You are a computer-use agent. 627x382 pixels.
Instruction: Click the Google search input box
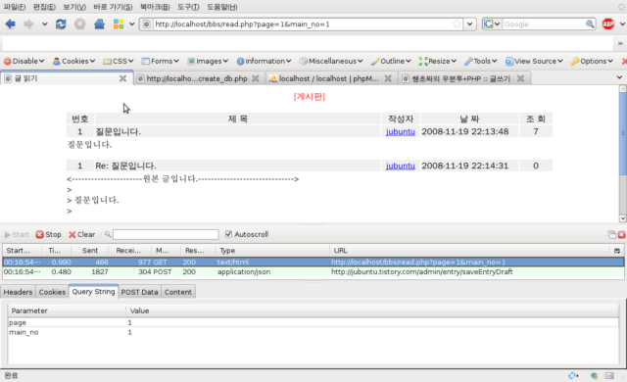[544, 24]
